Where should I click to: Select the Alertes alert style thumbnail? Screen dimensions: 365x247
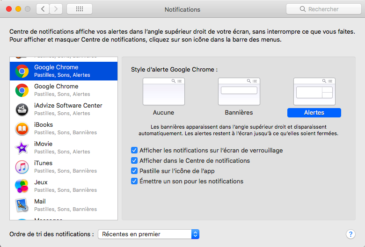pos(314,92)
